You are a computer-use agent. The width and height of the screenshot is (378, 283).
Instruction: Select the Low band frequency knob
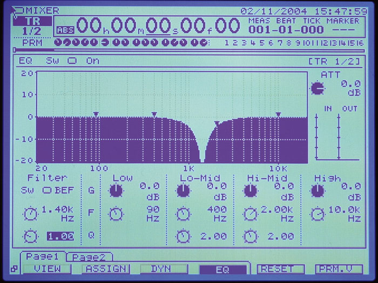(116, 213)
